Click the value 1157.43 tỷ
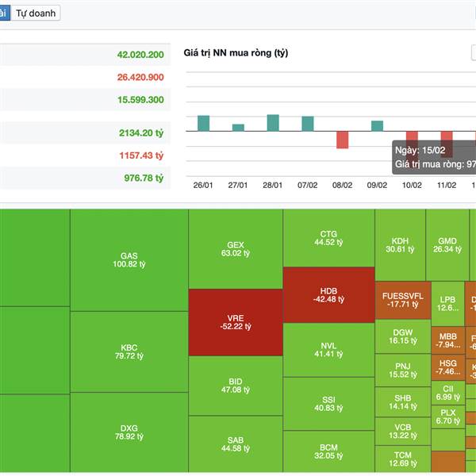This screenshot has width=476, height=476. click(x=141, y=155)
